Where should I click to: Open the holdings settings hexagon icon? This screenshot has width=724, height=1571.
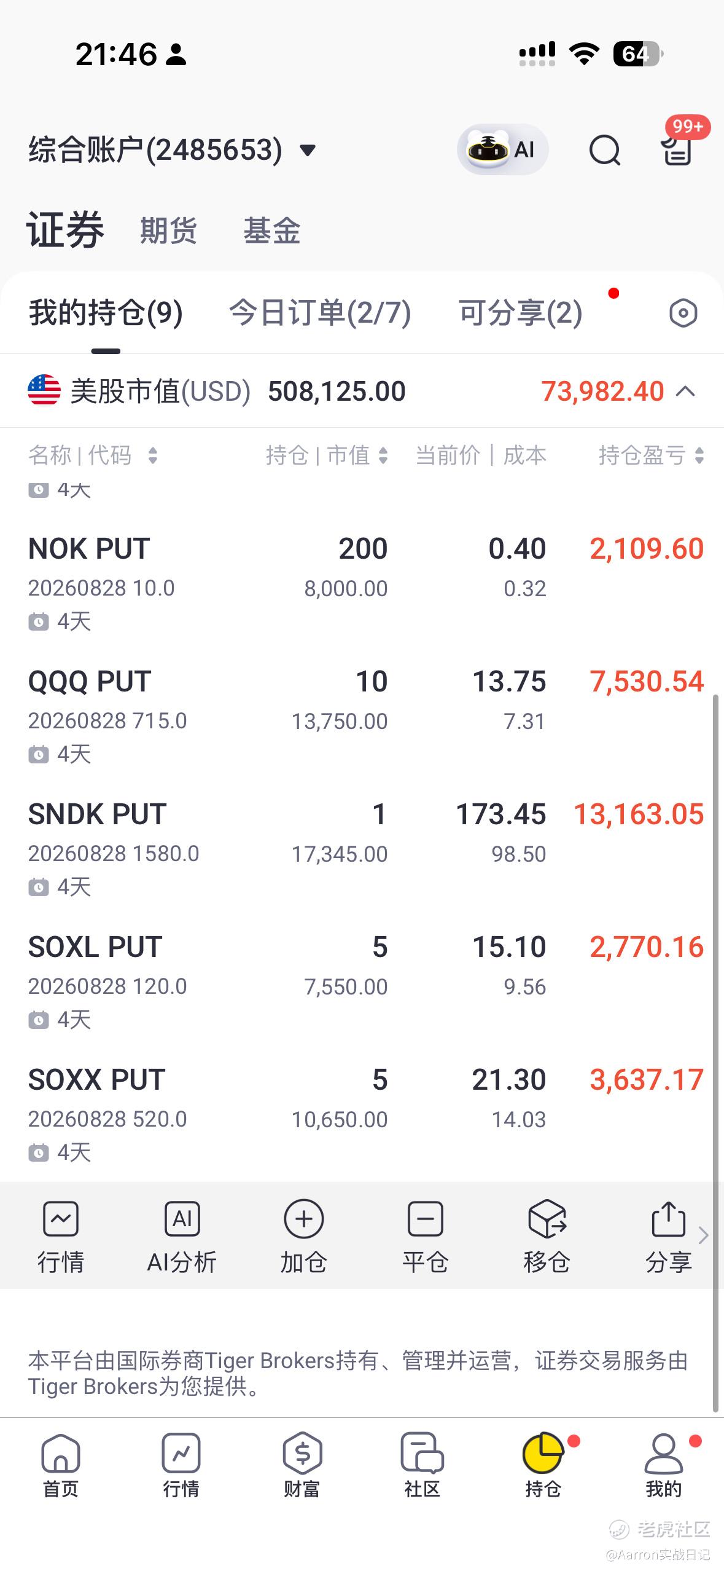coord(683,313)
